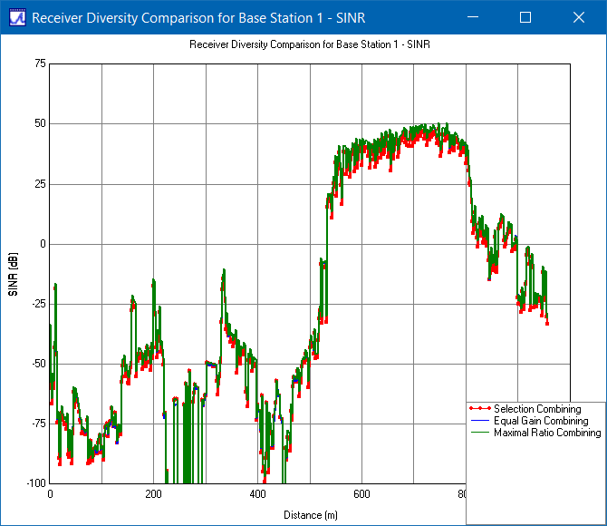
Task: Minimize the Receiver Diversity Comparison window
Action: point(473,17)
